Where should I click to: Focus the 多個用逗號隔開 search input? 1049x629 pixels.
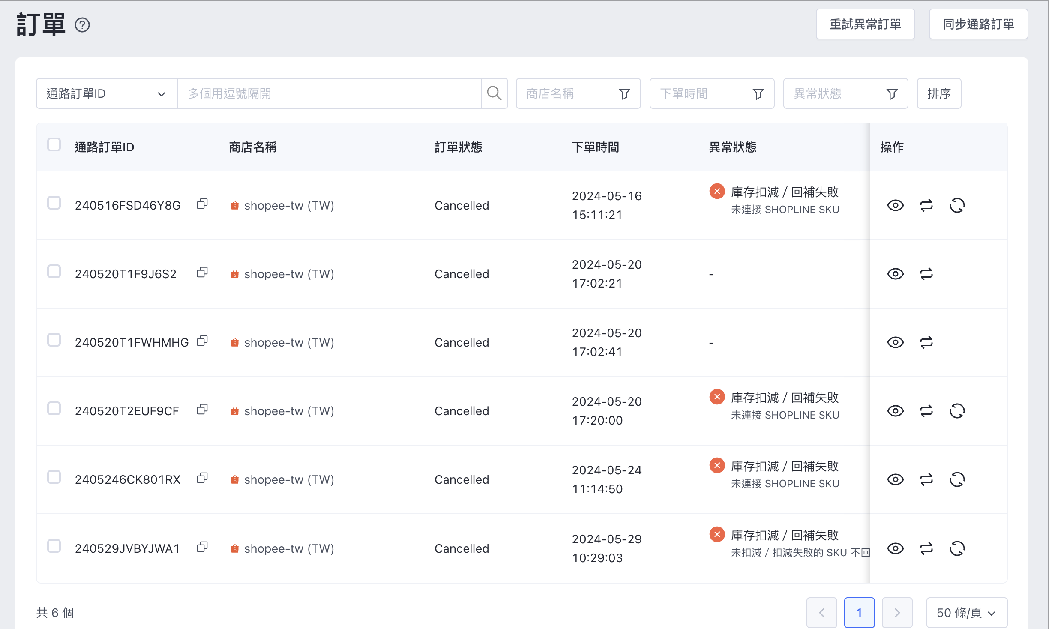coord(329,93)
